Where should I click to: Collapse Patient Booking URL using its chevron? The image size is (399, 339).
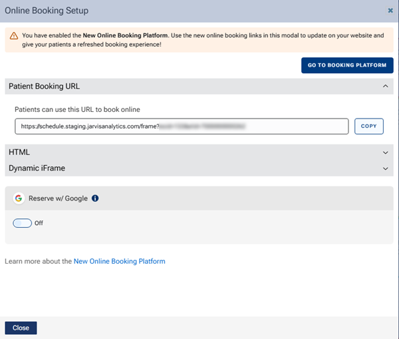click(x=384, y=86)
